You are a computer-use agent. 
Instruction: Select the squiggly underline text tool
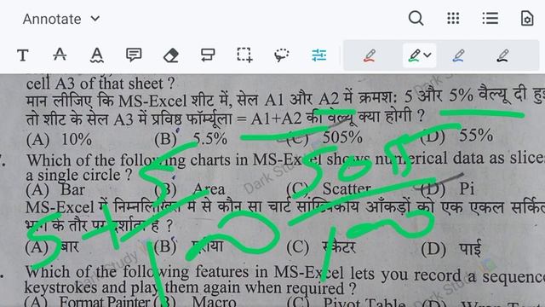pyautogui.click(x=96, y=55)
